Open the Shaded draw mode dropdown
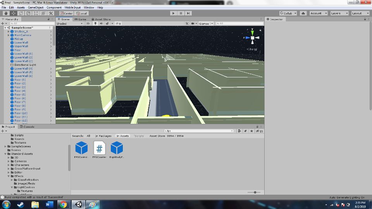 click(x=70, y=24)
